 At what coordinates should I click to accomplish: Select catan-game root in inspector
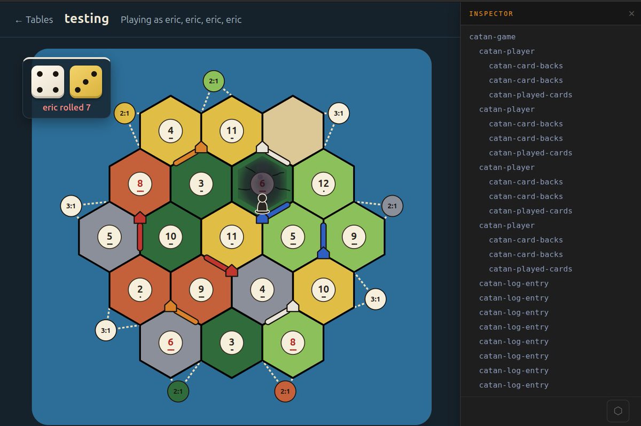point(493,37)
